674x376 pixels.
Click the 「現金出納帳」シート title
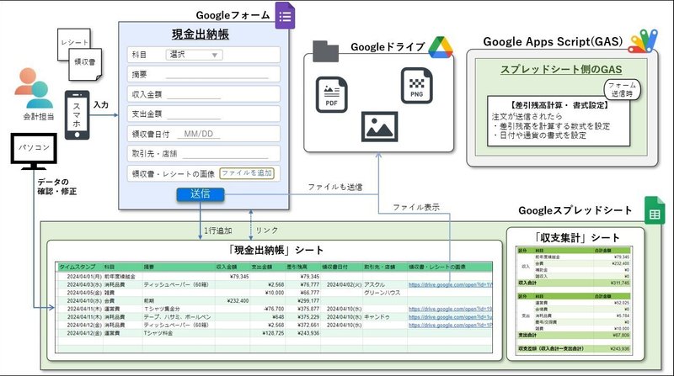click(x=275, y=250)
